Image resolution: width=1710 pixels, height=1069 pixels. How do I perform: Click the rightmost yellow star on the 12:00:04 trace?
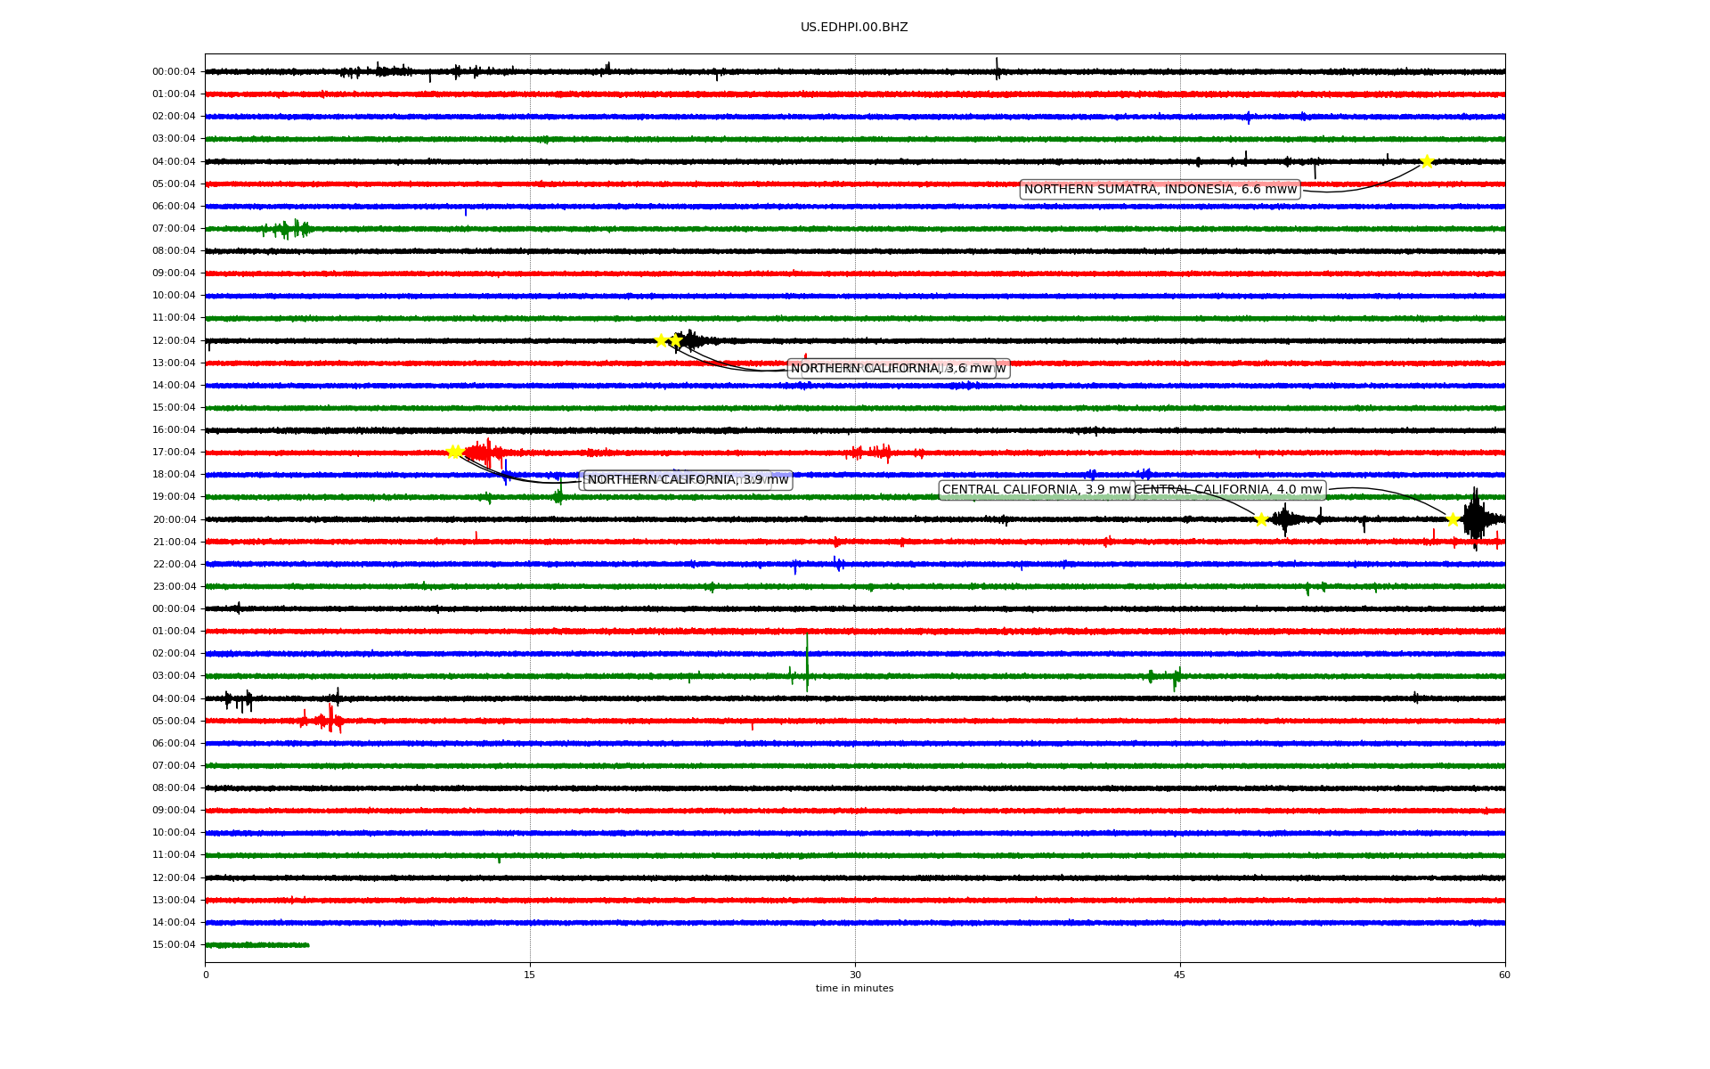click(x=676, y=340)
